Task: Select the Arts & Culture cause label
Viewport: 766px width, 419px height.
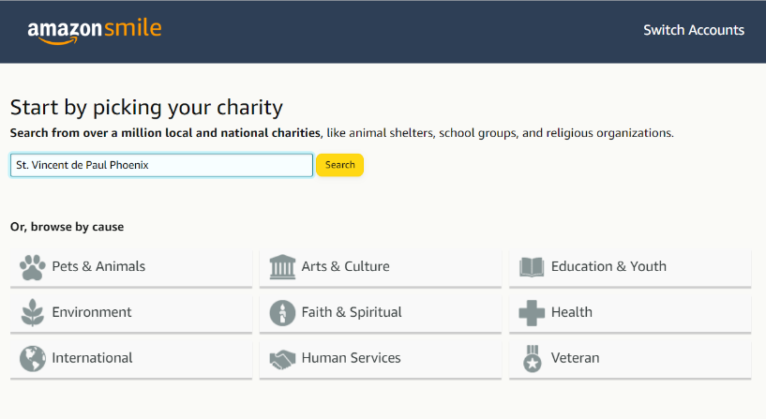Action: pyautogui.click(x=345, y=266)
